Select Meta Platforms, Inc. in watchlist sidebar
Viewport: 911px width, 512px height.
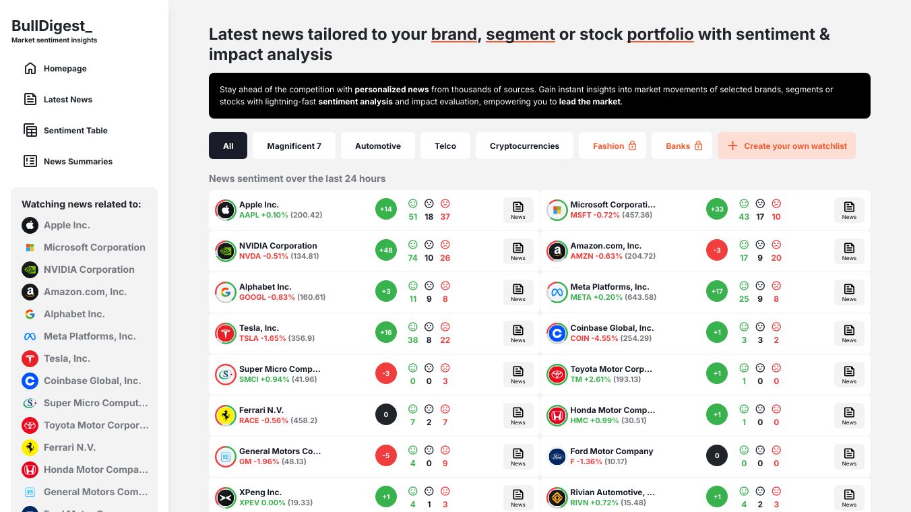coord(90,336)
